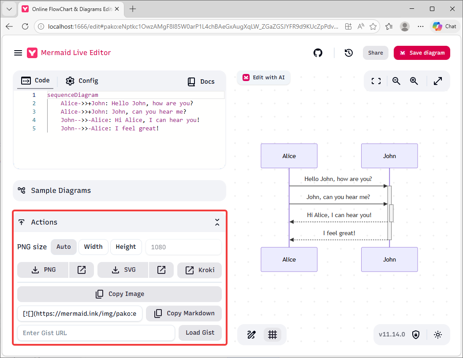
Task: Toggle the light/dark theme sun icon
Action: 437,335
